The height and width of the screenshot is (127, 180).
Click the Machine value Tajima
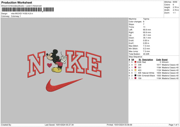[x=146, y=19]
